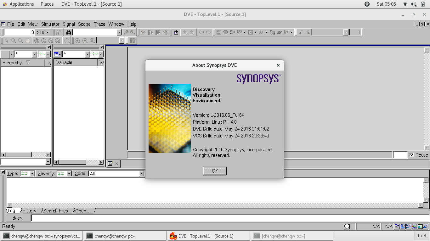Toggle the Reuse checkbox
The image size is (430, 241).
click(x=411, y=155)
